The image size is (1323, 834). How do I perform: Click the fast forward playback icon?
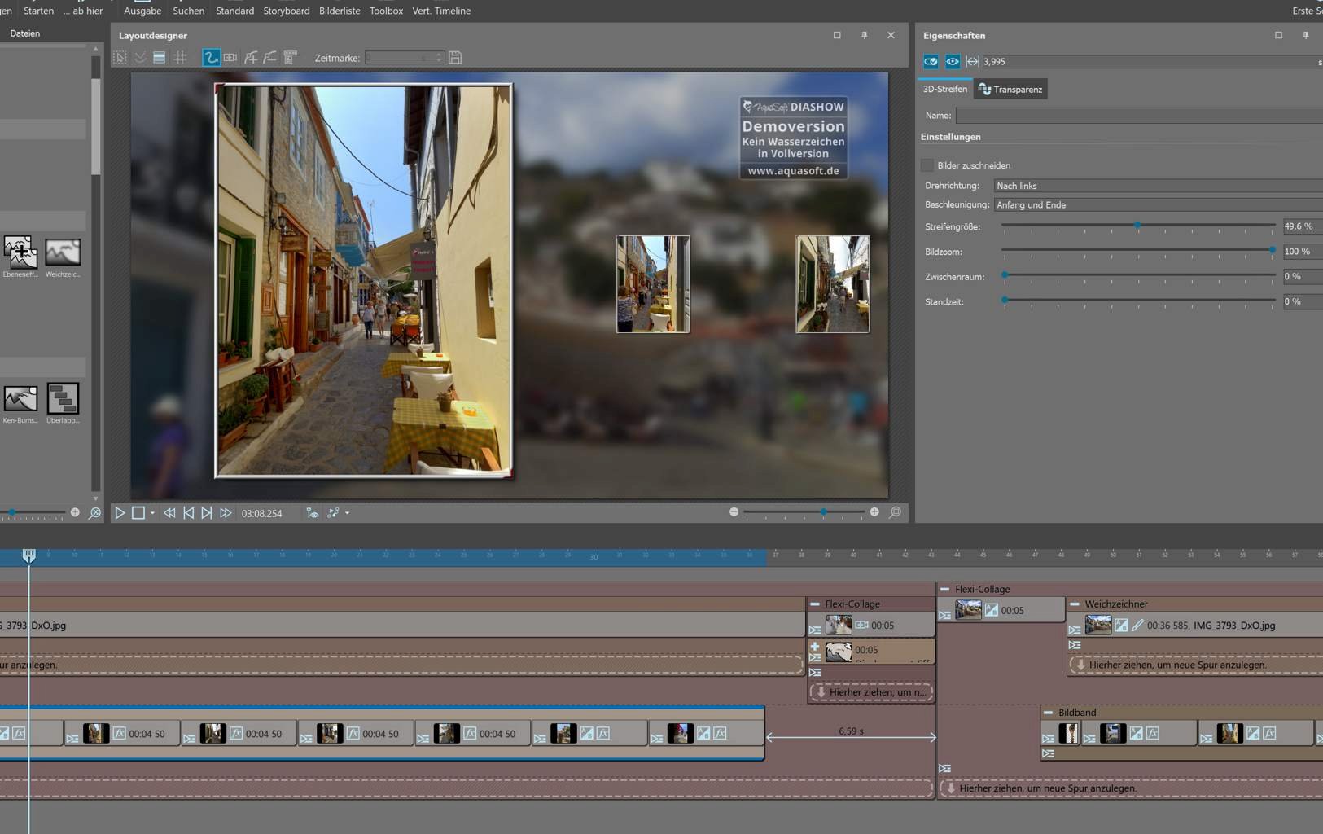click(x=226, y=513)
